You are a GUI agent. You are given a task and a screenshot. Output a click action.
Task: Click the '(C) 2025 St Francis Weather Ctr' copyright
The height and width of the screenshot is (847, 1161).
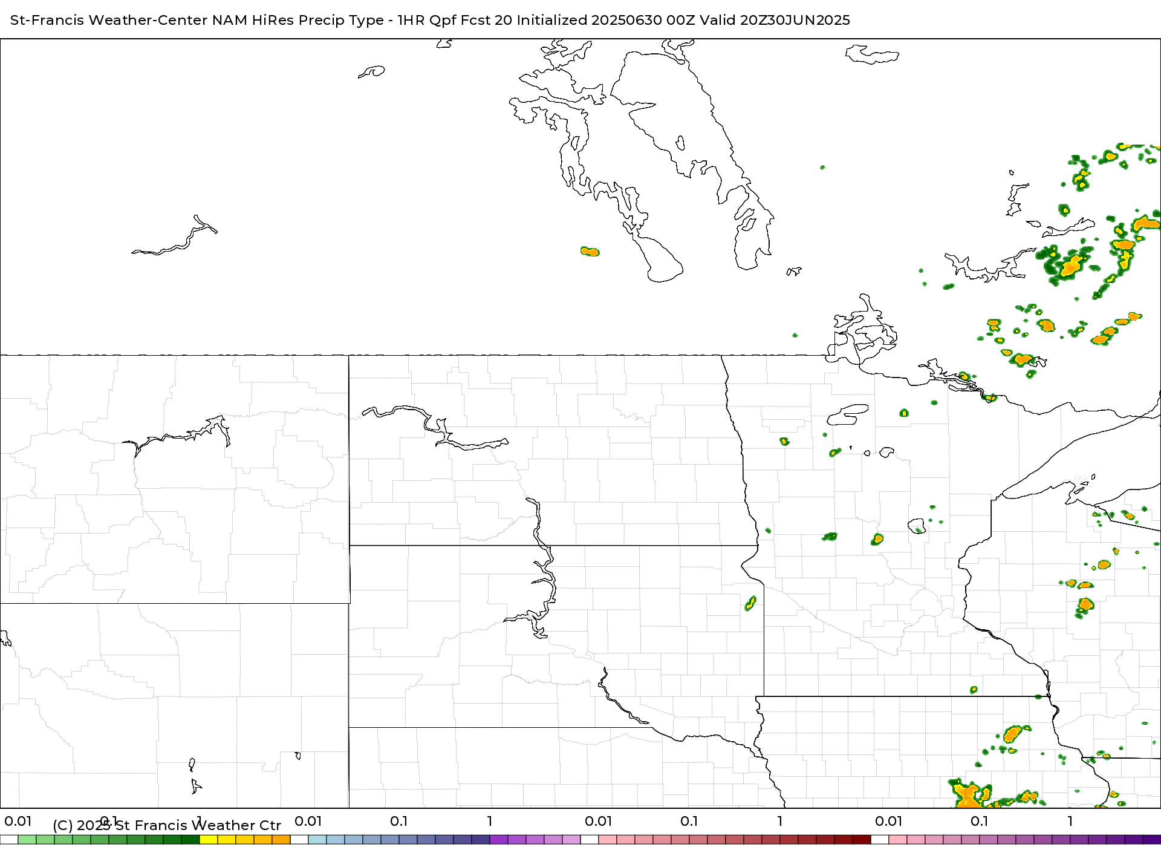click(167, 825)
